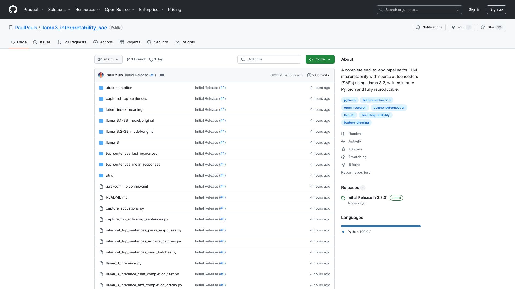Switch to the Insights tab
Screen dimensions: 515x289
click(185, 42)
